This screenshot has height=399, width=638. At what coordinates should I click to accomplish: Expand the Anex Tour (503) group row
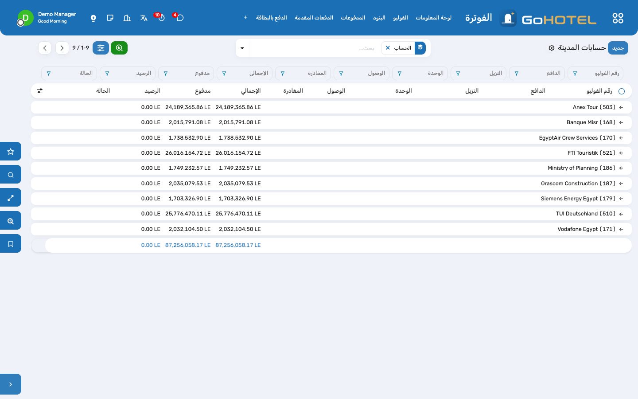[331, 107]
